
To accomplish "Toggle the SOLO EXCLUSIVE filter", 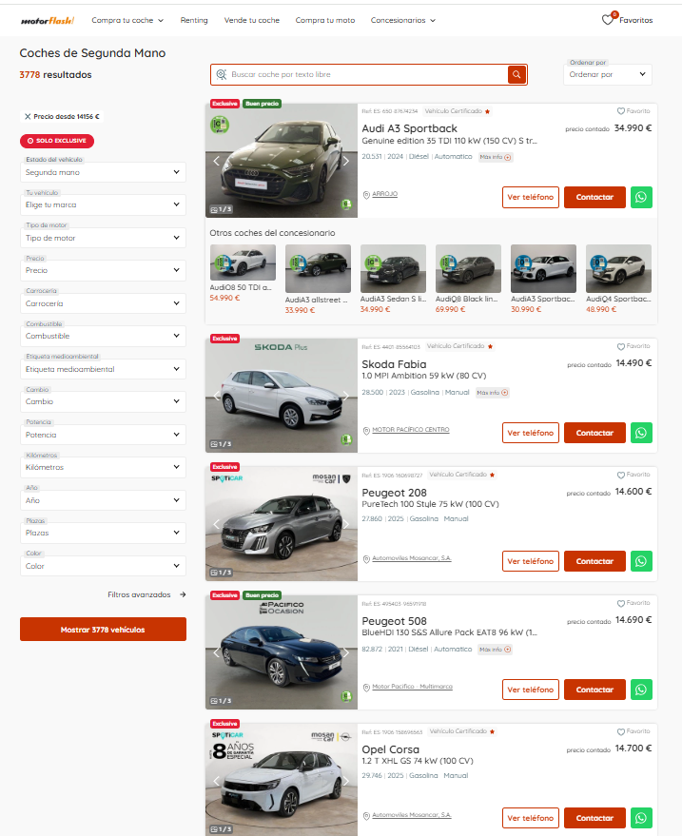I will pyautogui.click(x=57, y=141).
